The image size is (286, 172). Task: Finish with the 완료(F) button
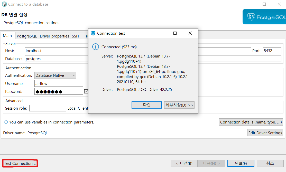[241, 163]
